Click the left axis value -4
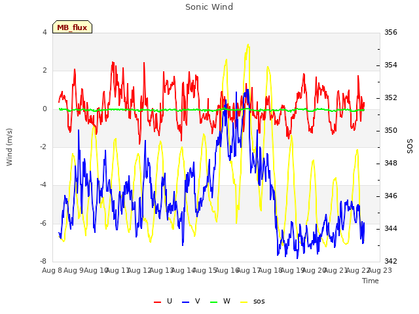This screenshot has width=419, height=314. [43, 184]
